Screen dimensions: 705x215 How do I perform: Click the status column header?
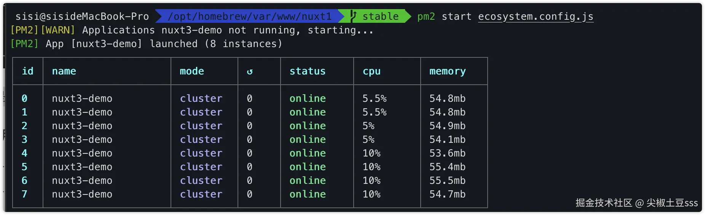[308, 71]
